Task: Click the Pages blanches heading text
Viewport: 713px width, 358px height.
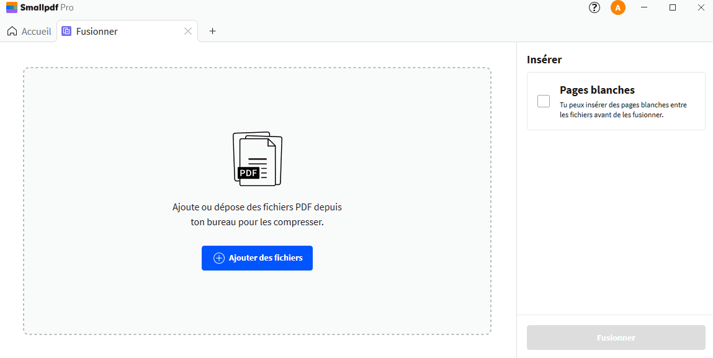Action: click(597, 90)
